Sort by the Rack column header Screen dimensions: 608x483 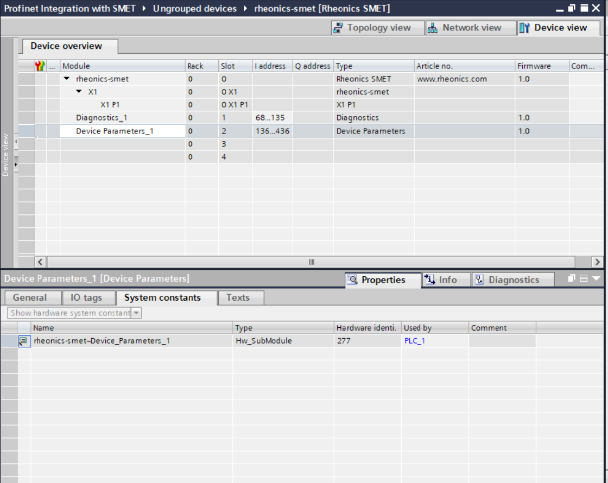point(201,66)
